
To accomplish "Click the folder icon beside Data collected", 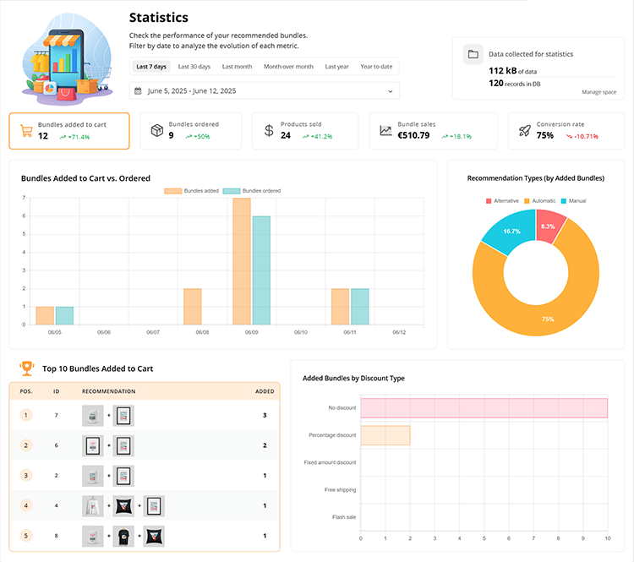I will coord(473,54).
